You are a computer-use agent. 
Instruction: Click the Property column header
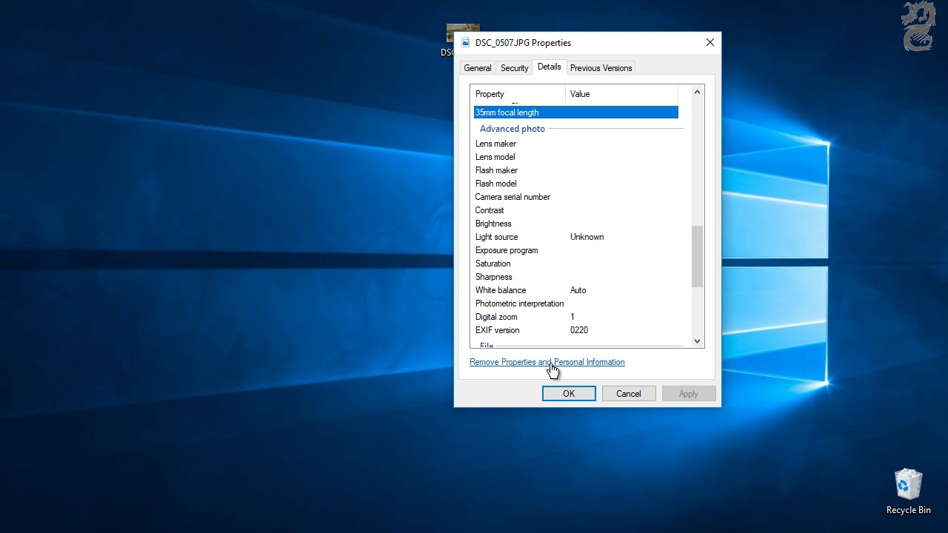click(518, 94)
